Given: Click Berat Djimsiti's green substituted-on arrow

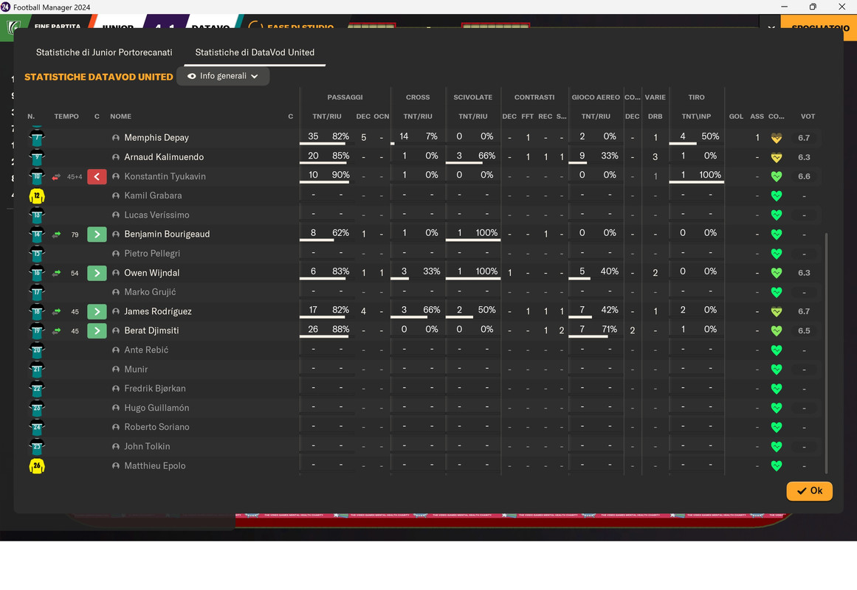Looking at the screenshot, I should pyautogui.click(x=97, y=330).
